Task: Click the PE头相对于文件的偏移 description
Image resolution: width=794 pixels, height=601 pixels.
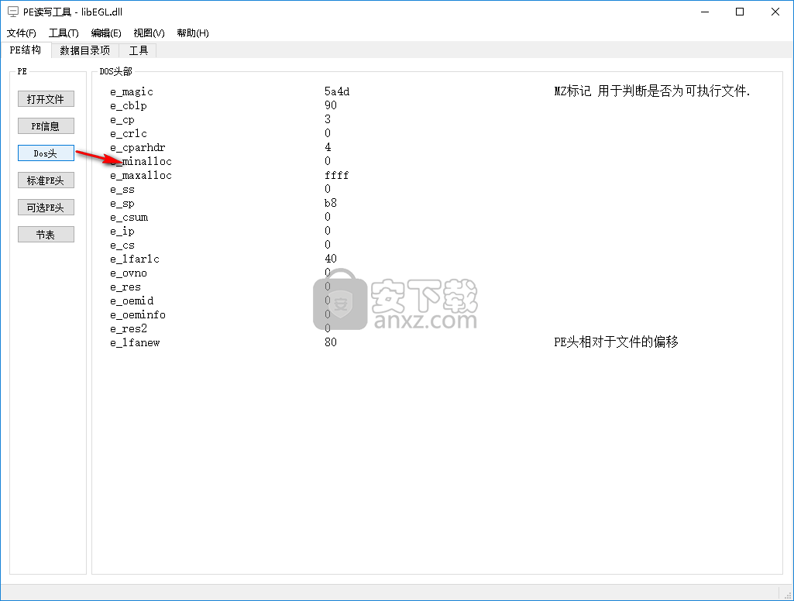Action: click(616, 342)
